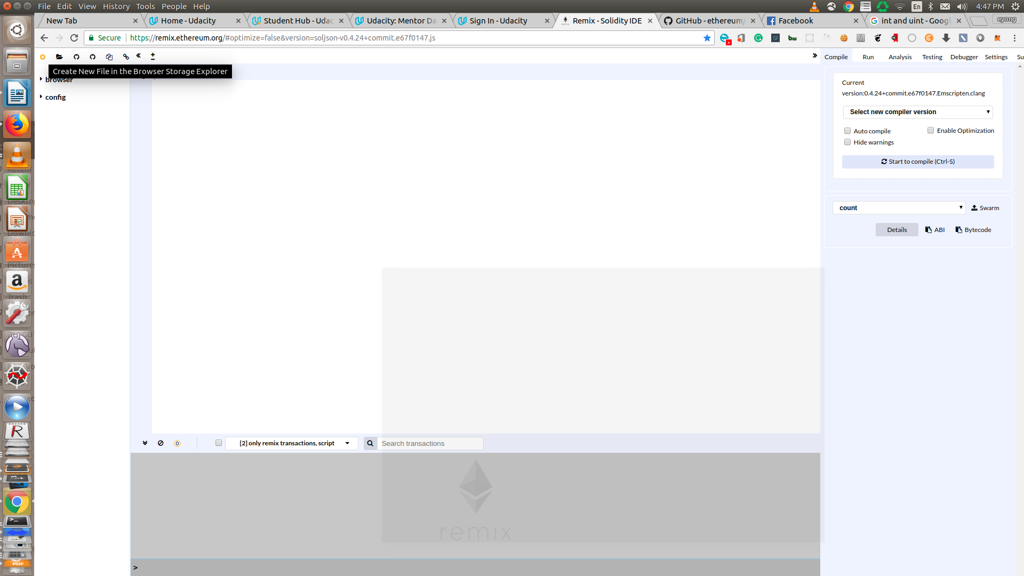Switch to the Run tab
The height and width of the screenshot is (576, 1024).
868,57
